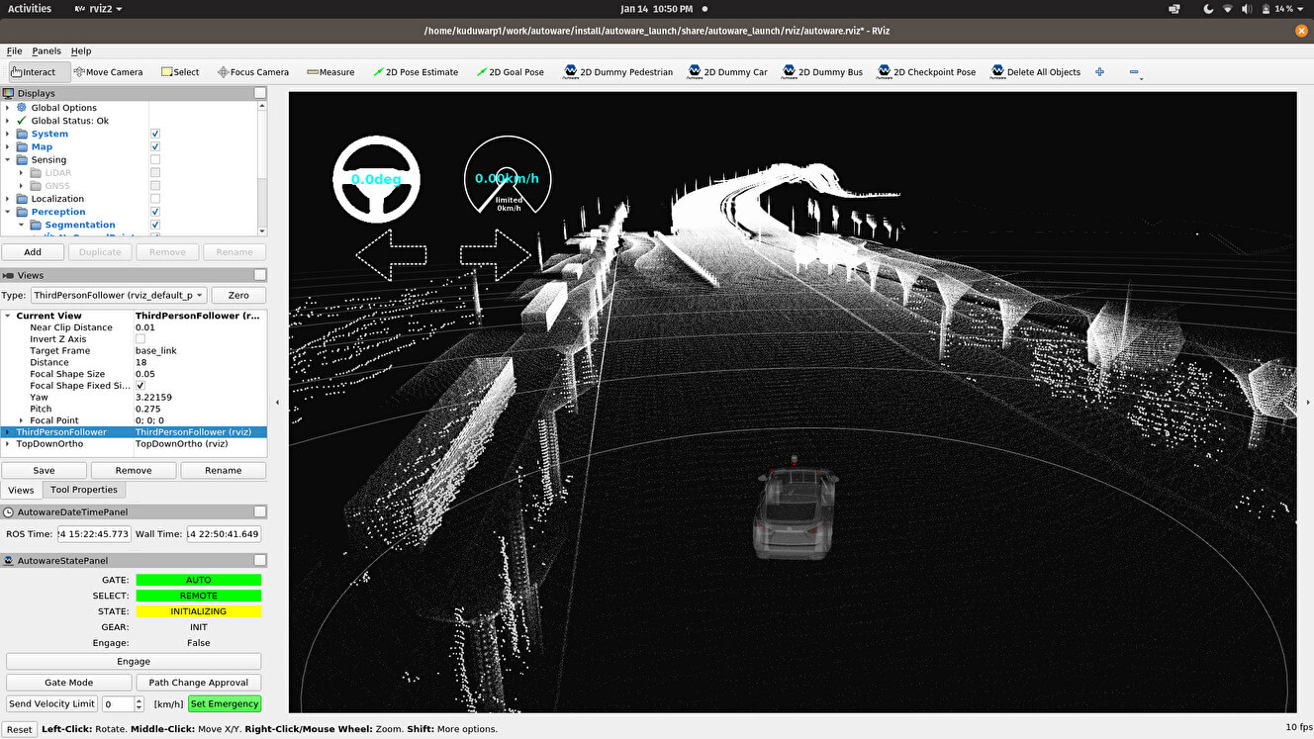Uncheck Focal Shape Fixed Size box
The width and height of the screenshot is (1314, 739).
pyautogui.click(x=141, y=386)
